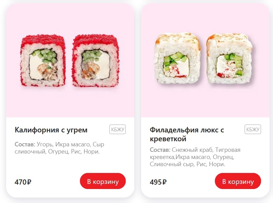The width and height of the screenshot is (273, 203).
Task: Open the Филадельфия люкс с креветкой title
Action: 187,134
